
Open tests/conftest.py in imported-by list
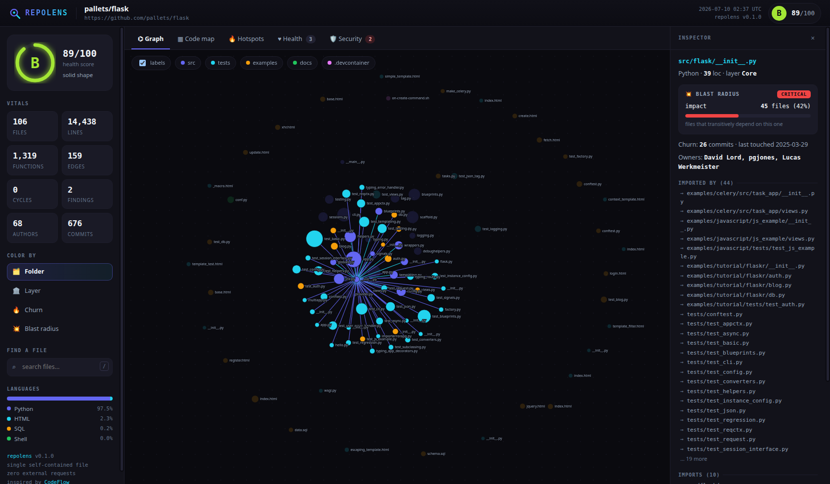point(714,314)
